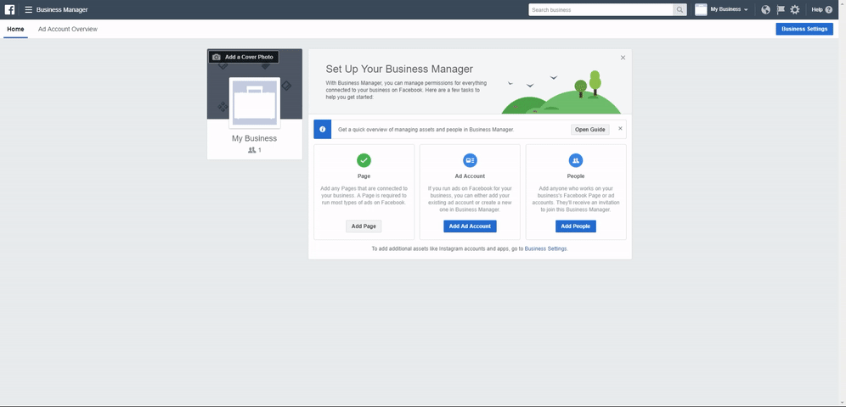The width and height of the screenshot is (846, 407).
Task: Dismiss the quick overview guide banner
Action: [620, 129]
